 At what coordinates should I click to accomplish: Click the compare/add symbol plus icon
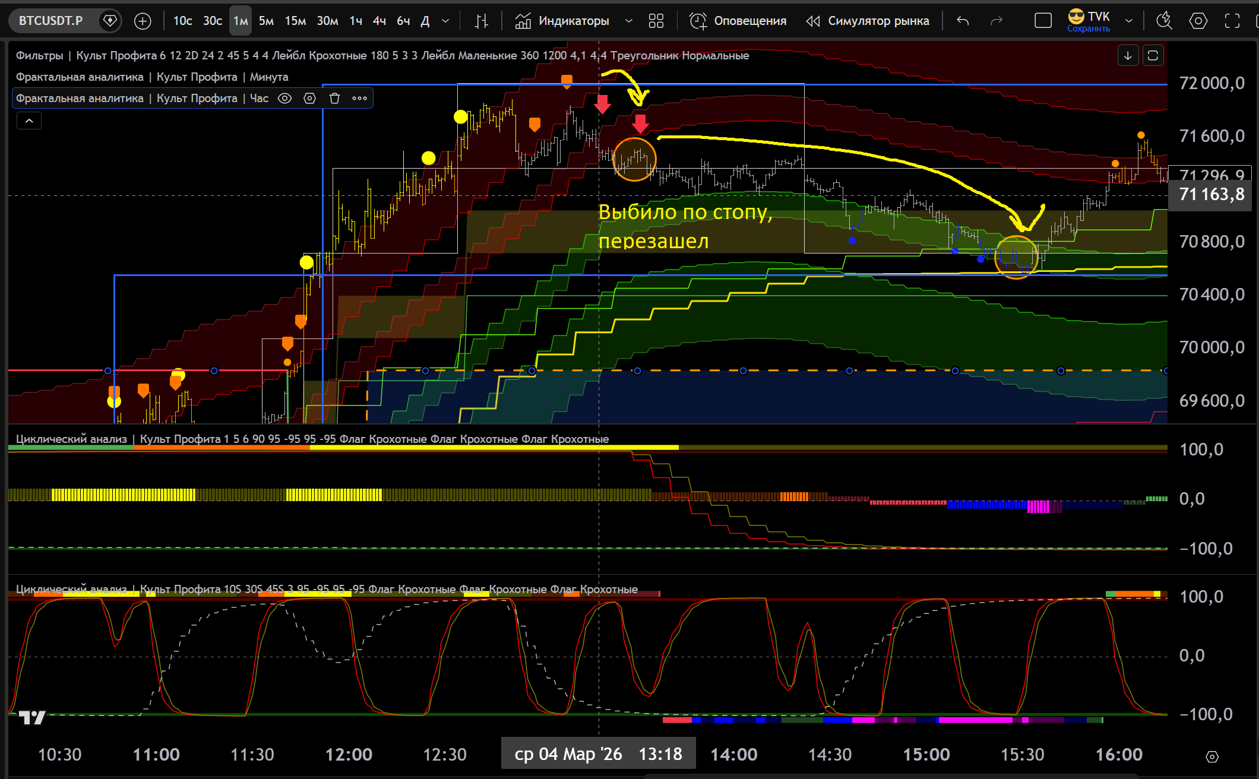[x=143, y=21]
